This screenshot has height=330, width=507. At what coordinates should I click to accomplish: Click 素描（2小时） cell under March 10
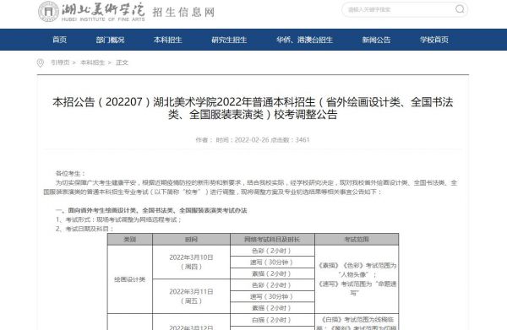(x=272, y=273)
